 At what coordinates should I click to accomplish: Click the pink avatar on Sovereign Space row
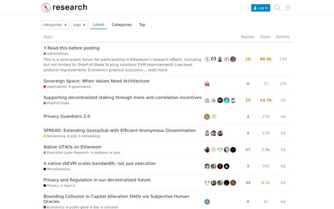tap(207, 84)
